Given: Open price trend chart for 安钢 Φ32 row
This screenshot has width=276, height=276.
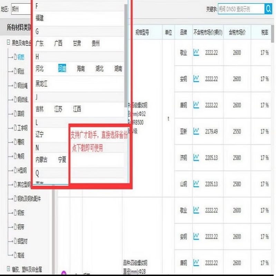Looking at the screenshot, I should click(x=196, y=79).
